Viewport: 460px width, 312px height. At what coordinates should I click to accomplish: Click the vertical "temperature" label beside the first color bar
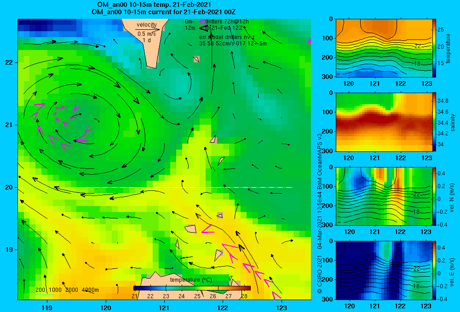(448, 48)
